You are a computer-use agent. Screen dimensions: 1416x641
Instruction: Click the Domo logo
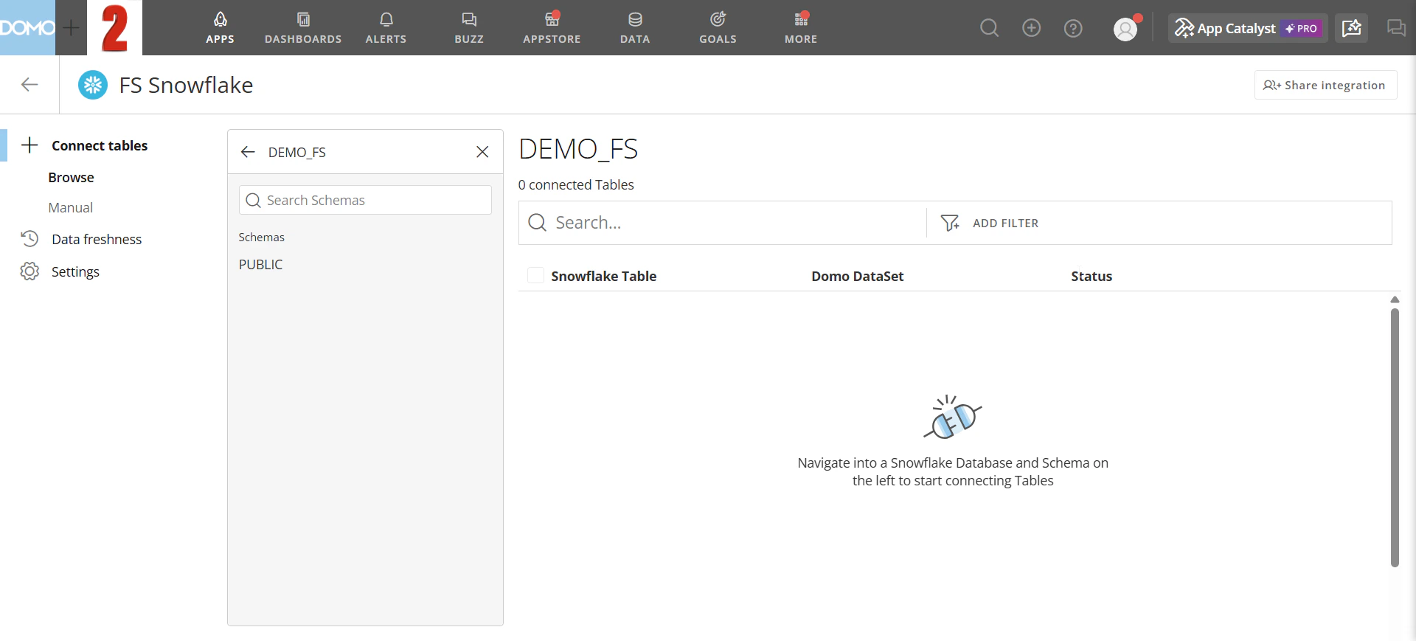(x=27, y=28)
